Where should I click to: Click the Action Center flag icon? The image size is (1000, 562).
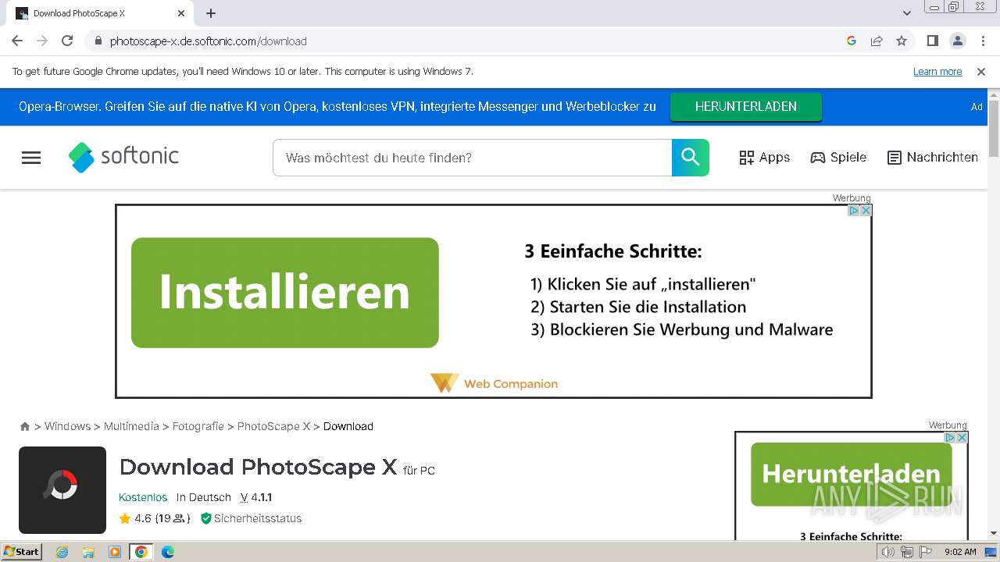tap(926, 552)
